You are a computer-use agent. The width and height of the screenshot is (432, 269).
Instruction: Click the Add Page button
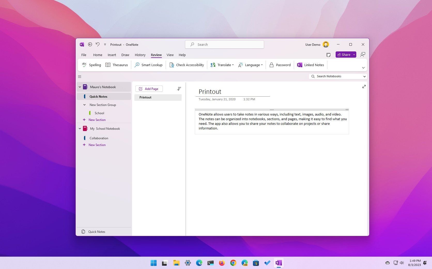coord(149,89)
